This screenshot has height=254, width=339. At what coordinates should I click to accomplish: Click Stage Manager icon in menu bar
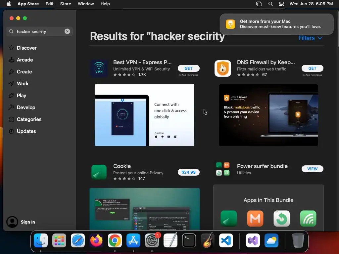pos(259,4)
